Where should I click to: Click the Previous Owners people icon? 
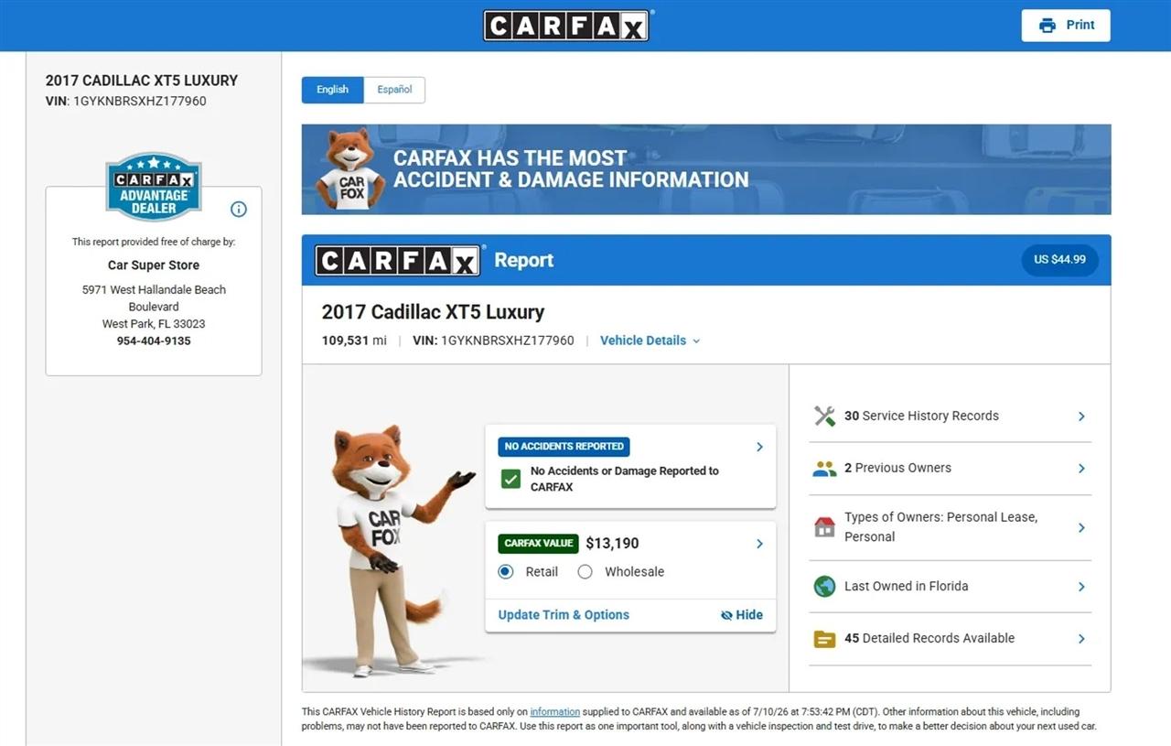pyautogui.click(x=824, y=469)
